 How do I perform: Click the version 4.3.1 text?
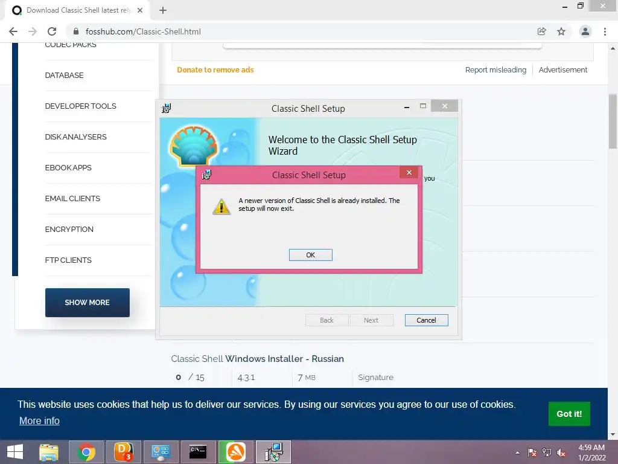[x=246, y=378]
